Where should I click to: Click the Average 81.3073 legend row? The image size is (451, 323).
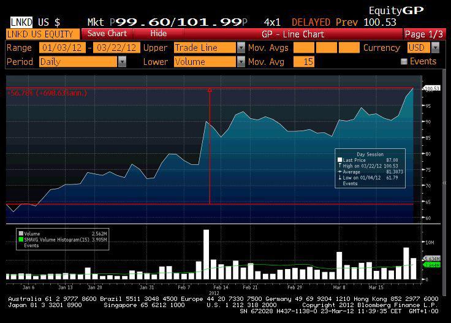pyautogui.click(x=371, y=172)
